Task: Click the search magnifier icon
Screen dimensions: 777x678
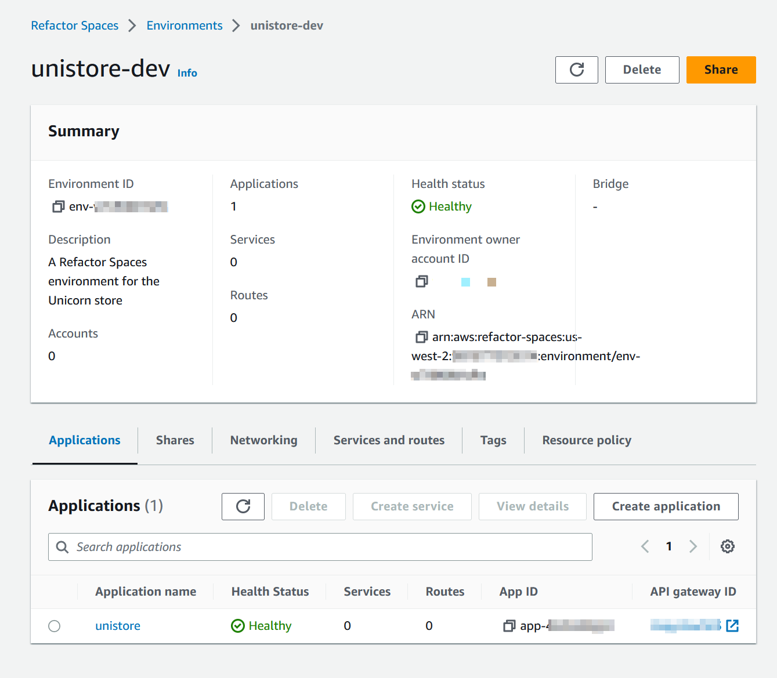Action: tap(62, 547)
